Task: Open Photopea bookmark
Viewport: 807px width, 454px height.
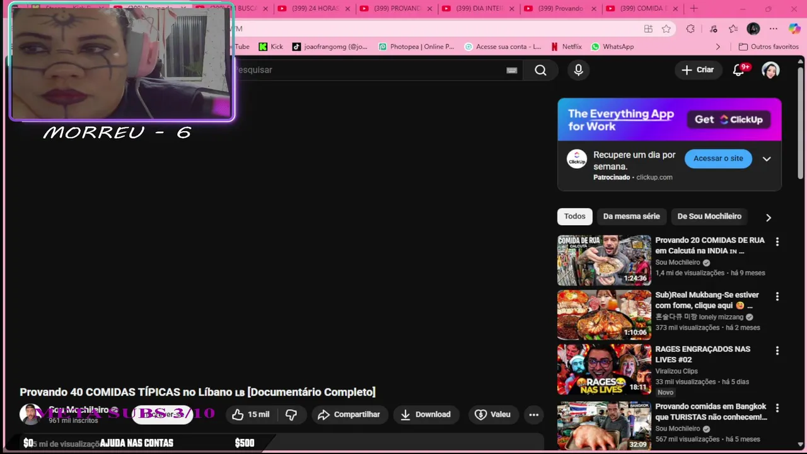Action: (416, 47)
